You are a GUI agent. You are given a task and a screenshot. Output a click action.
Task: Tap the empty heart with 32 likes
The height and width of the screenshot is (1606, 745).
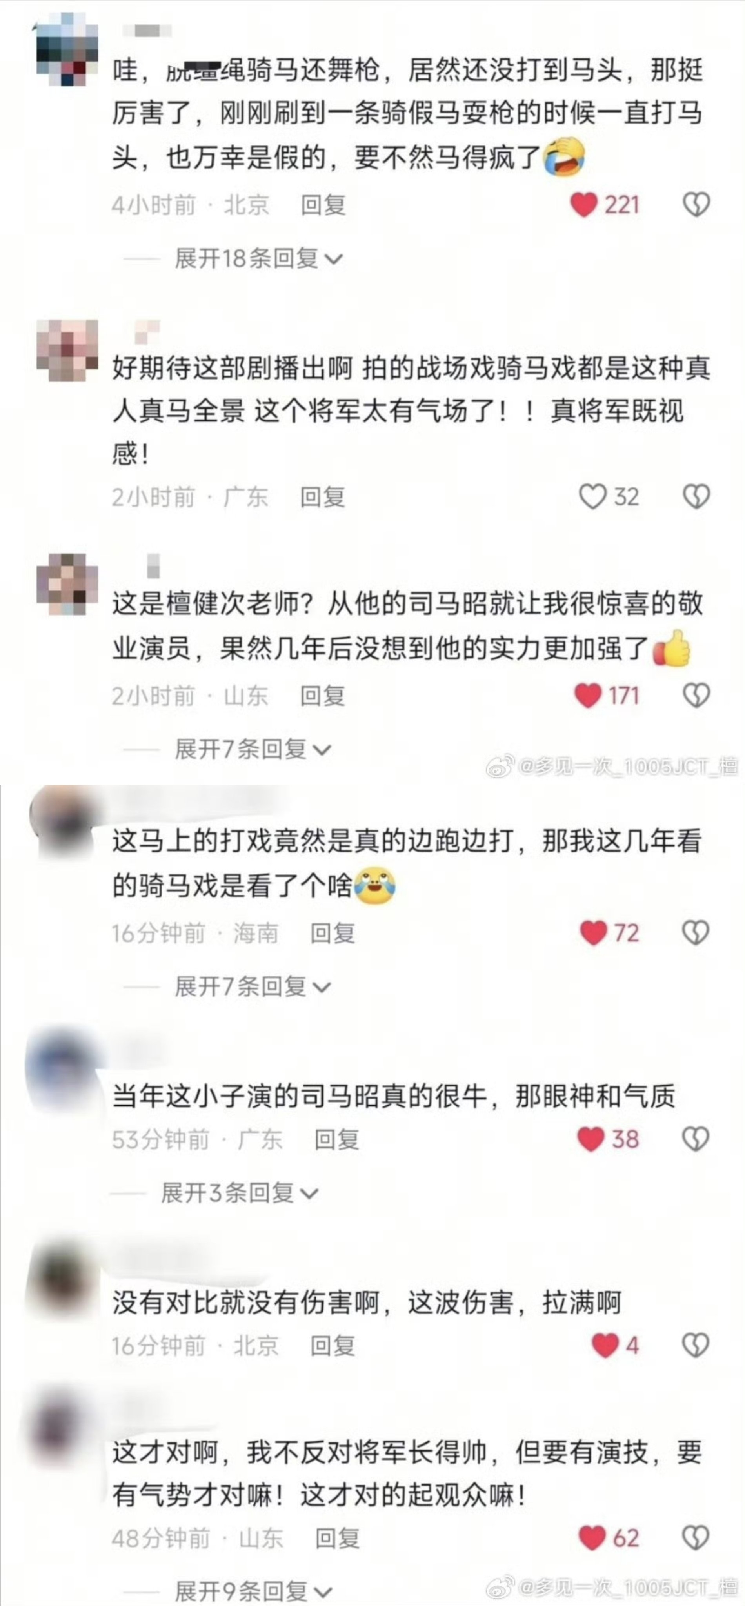592,497
